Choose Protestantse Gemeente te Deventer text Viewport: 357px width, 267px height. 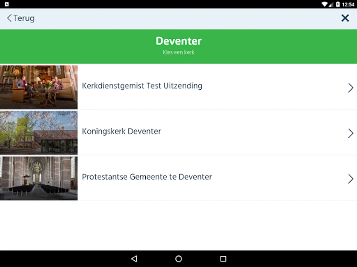[147, 177]
